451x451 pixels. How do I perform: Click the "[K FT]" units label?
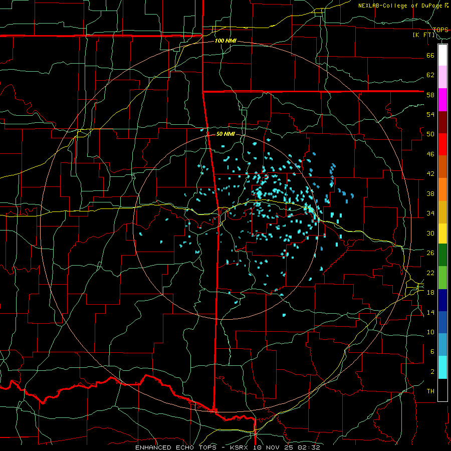(423, 35)
